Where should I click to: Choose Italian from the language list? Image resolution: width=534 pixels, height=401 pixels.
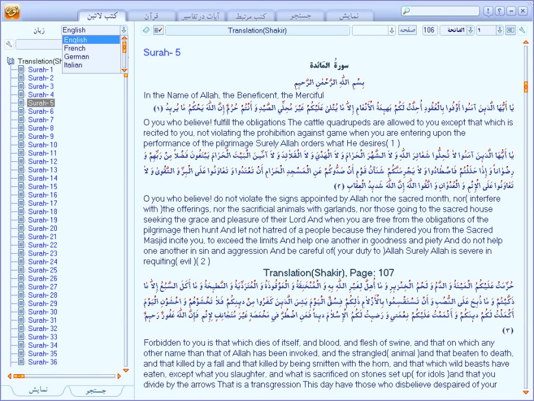pos(91,65)
